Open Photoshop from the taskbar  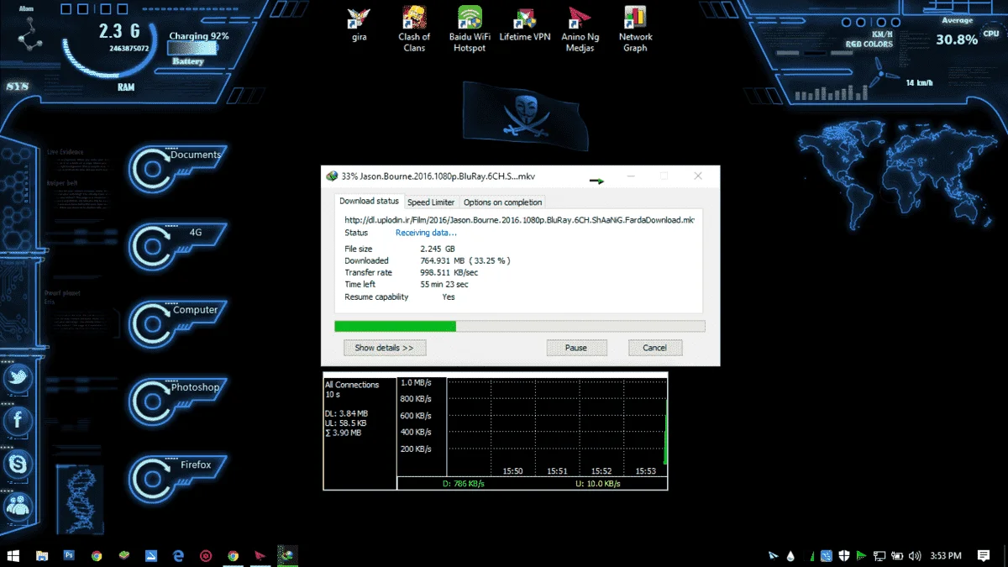tap(69, 555)
